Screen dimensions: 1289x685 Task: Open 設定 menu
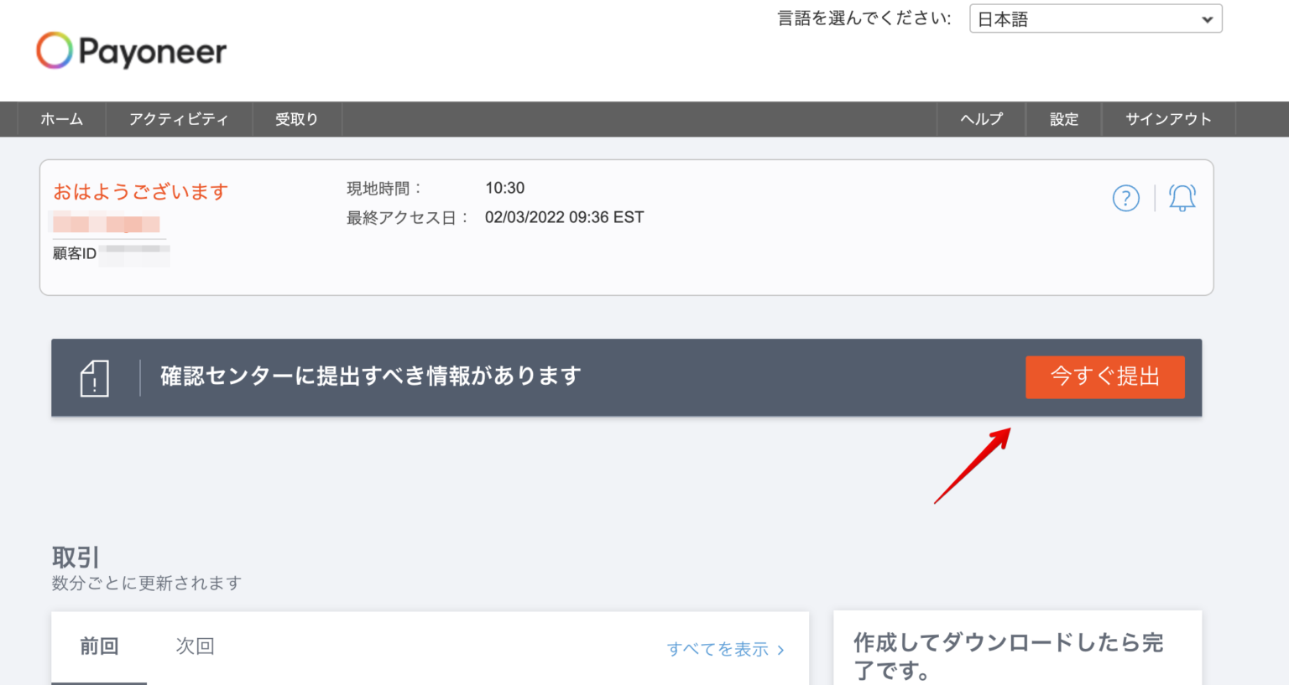pos(1064,119)
